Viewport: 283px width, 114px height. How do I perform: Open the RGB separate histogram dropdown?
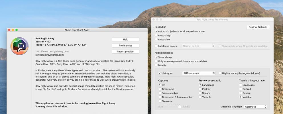(199, 73)
